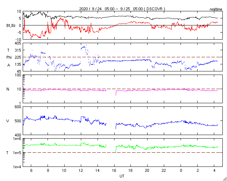Click the '6' hour label on the UT axis
The width and height of the screenshot is (227, 181).
(x=31, y=171)
